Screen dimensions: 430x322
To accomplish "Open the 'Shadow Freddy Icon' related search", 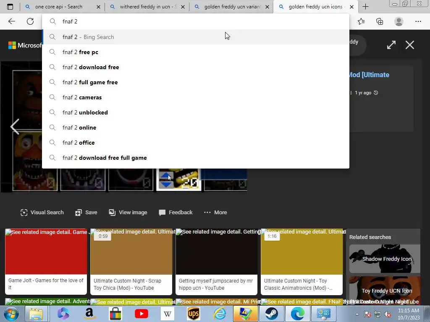I will point(385,259).
